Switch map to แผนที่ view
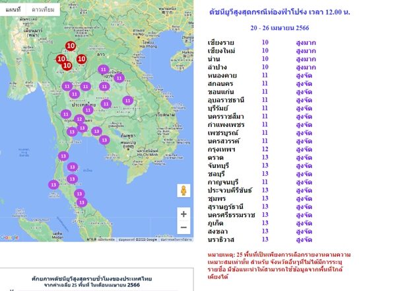This screenshot has height=291, width=396. tap(13, 10)
